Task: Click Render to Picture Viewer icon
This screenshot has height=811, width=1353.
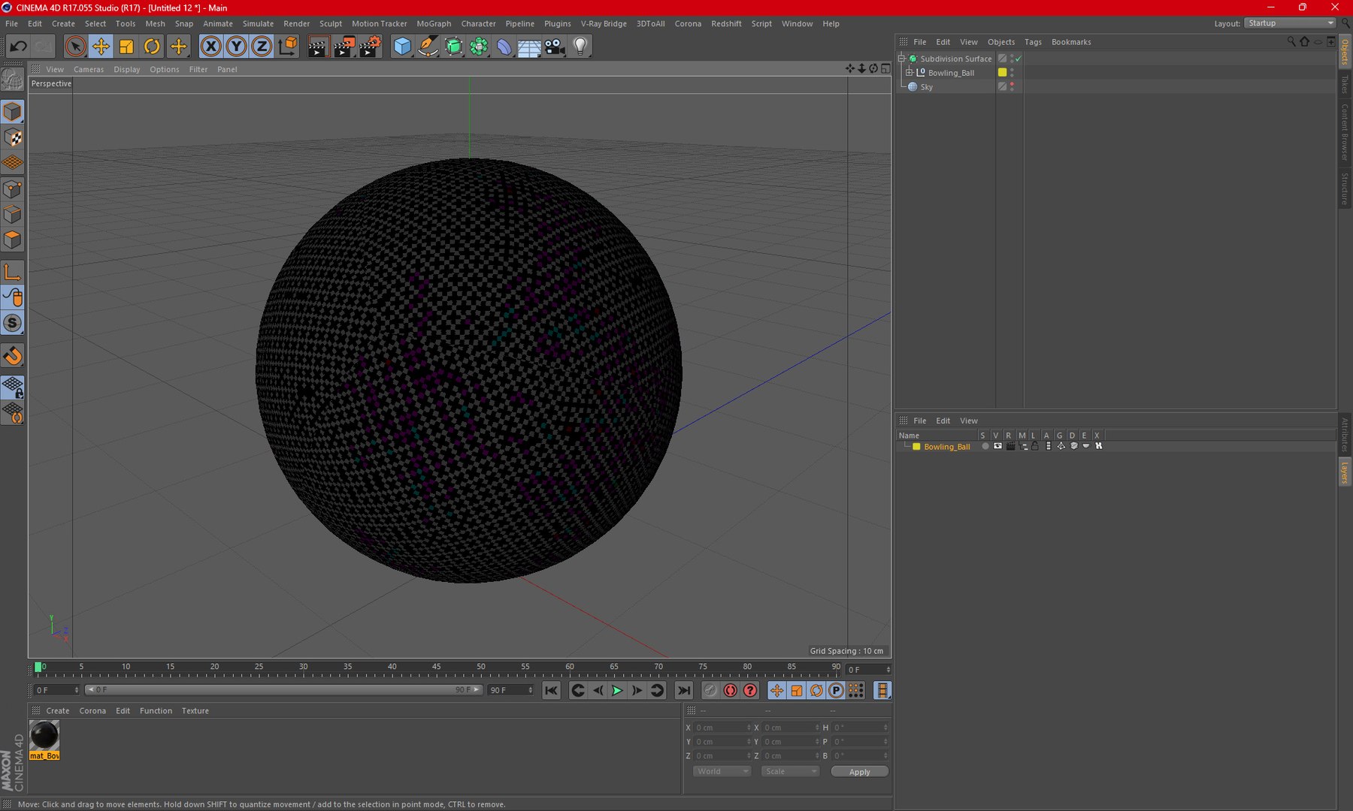Action: tap(344, 47)
